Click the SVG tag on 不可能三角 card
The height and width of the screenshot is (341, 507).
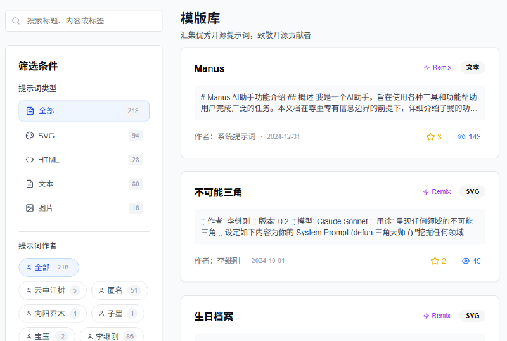472,191
